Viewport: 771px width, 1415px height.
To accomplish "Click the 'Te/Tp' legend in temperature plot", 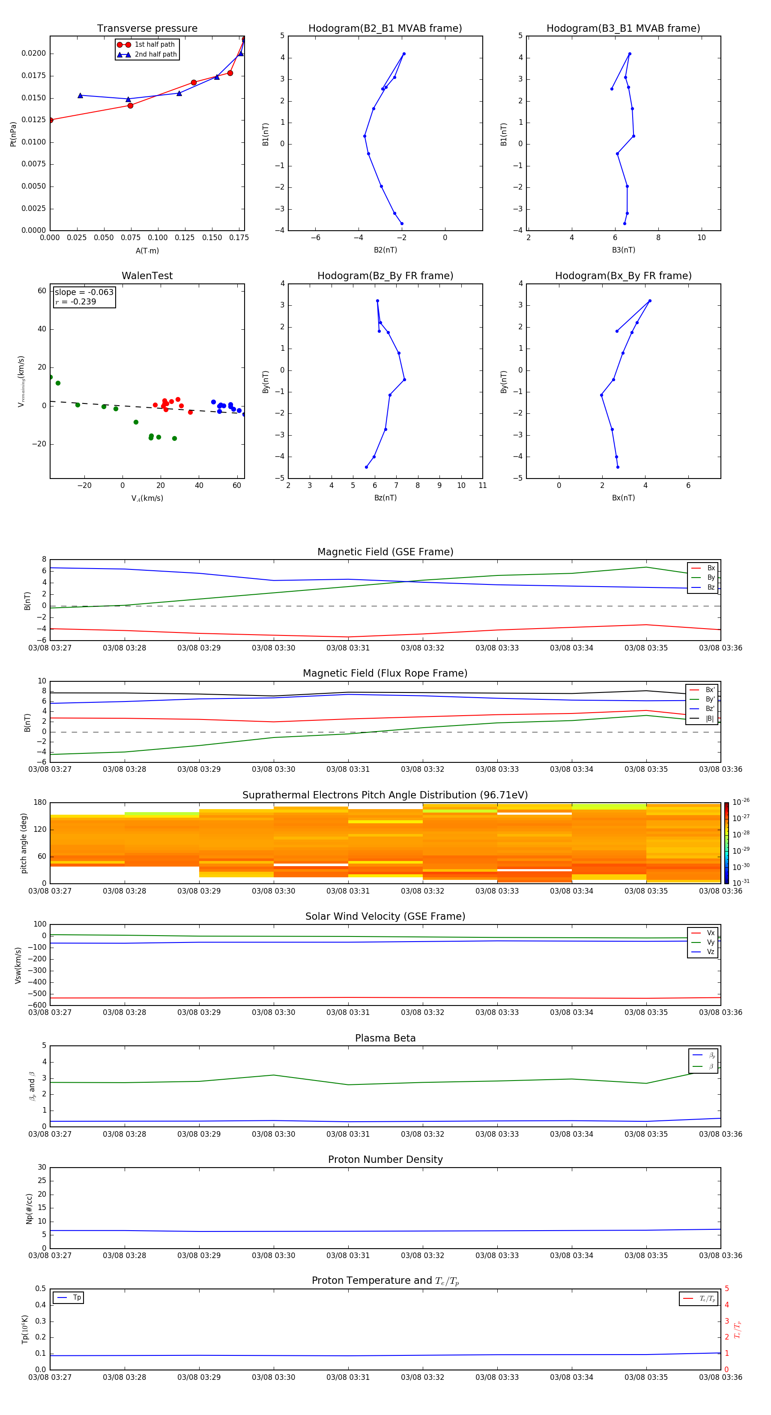I will tap(699, 1298).
